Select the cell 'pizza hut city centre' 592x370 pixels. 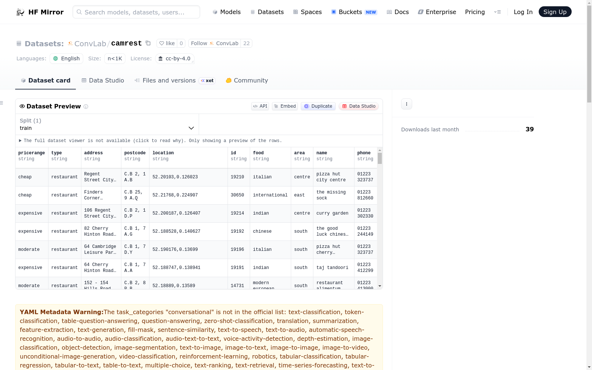click(x=334, y=177)
